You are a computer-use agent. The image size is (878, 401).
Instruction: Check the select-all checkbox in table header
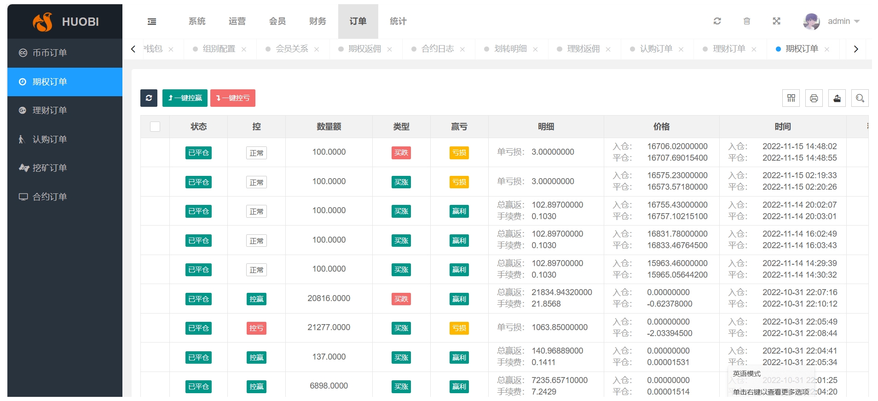pyautogui.click(x=155, y=127)
